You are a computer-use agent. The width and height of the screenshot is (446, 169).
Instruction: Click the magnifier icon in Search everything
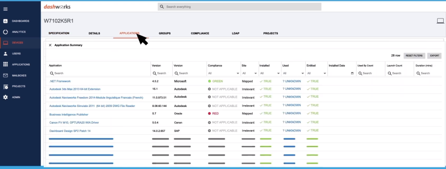click(x=162, y=6)
